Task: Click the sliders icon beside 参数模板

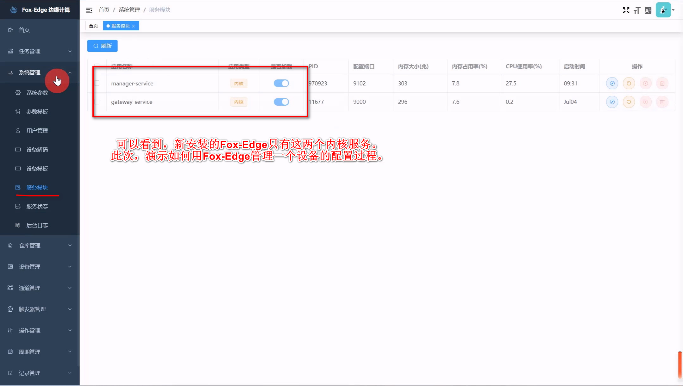Action: pos(18,112)
